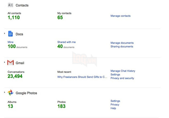Click the Gmail envelope icon
Viewport: 169px width, 118px height.
pos(10,63)
